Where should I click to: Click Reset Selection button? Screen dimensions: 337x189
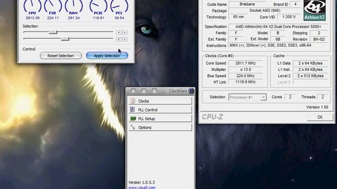(61, 56)
